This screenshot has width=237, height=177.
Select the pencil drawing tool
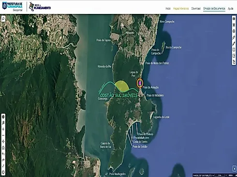(234, 44)
